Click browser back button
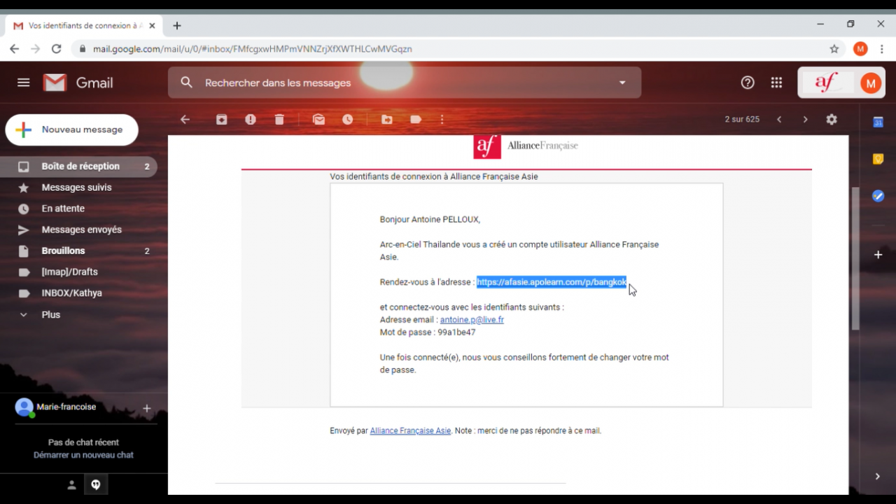Image resolution: width=896 pixels, height=504 pixels. [x=14, y=49]
